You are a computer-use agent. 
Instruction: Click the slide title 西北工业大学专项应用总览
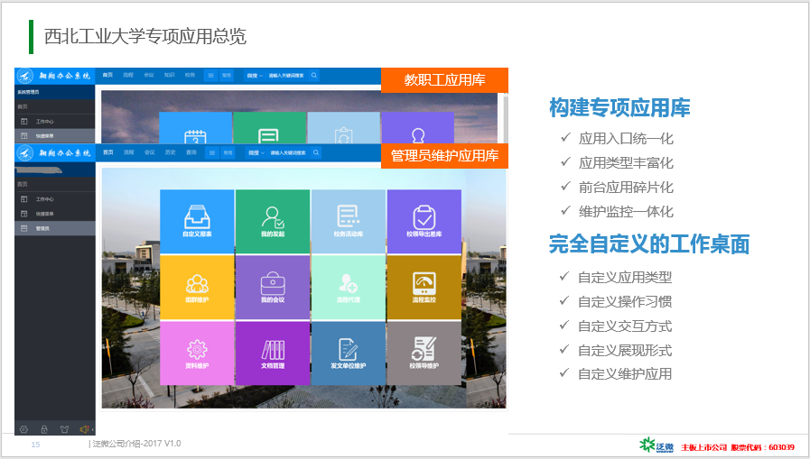coord(145,37)
